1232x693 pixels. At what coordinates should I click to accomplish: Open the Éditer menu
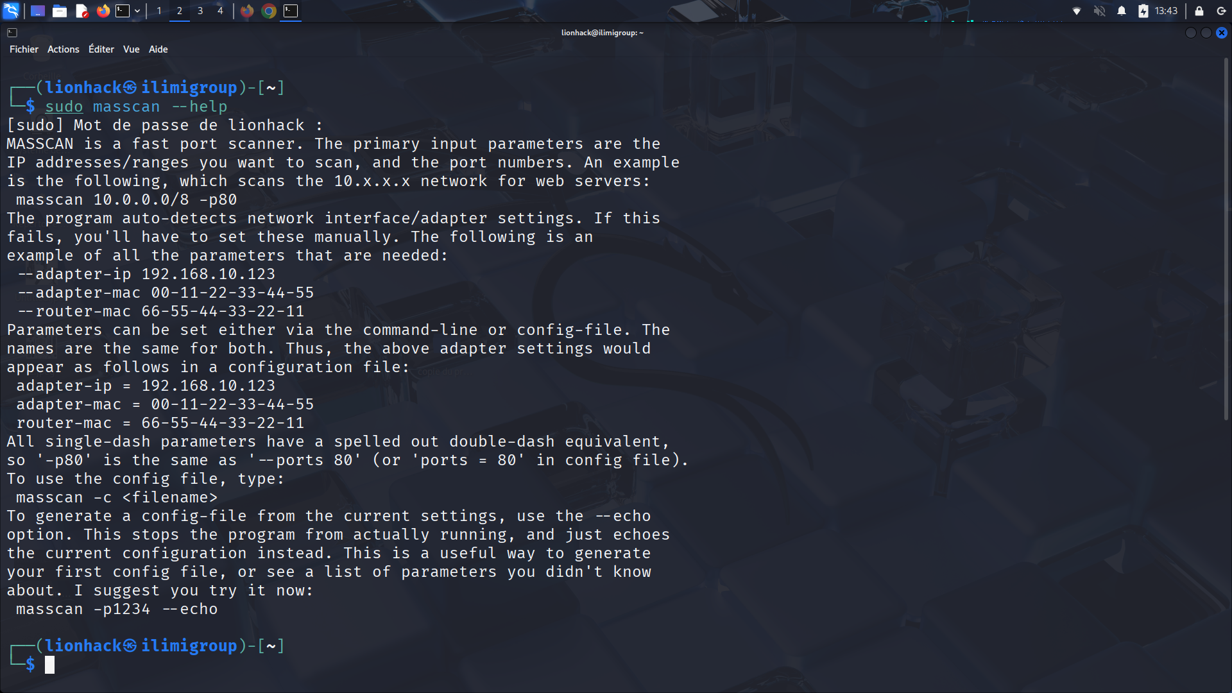coord(101,49)
